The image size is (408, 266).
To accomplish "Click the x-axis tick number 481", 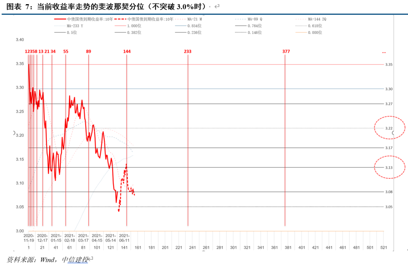I will 356,248.
